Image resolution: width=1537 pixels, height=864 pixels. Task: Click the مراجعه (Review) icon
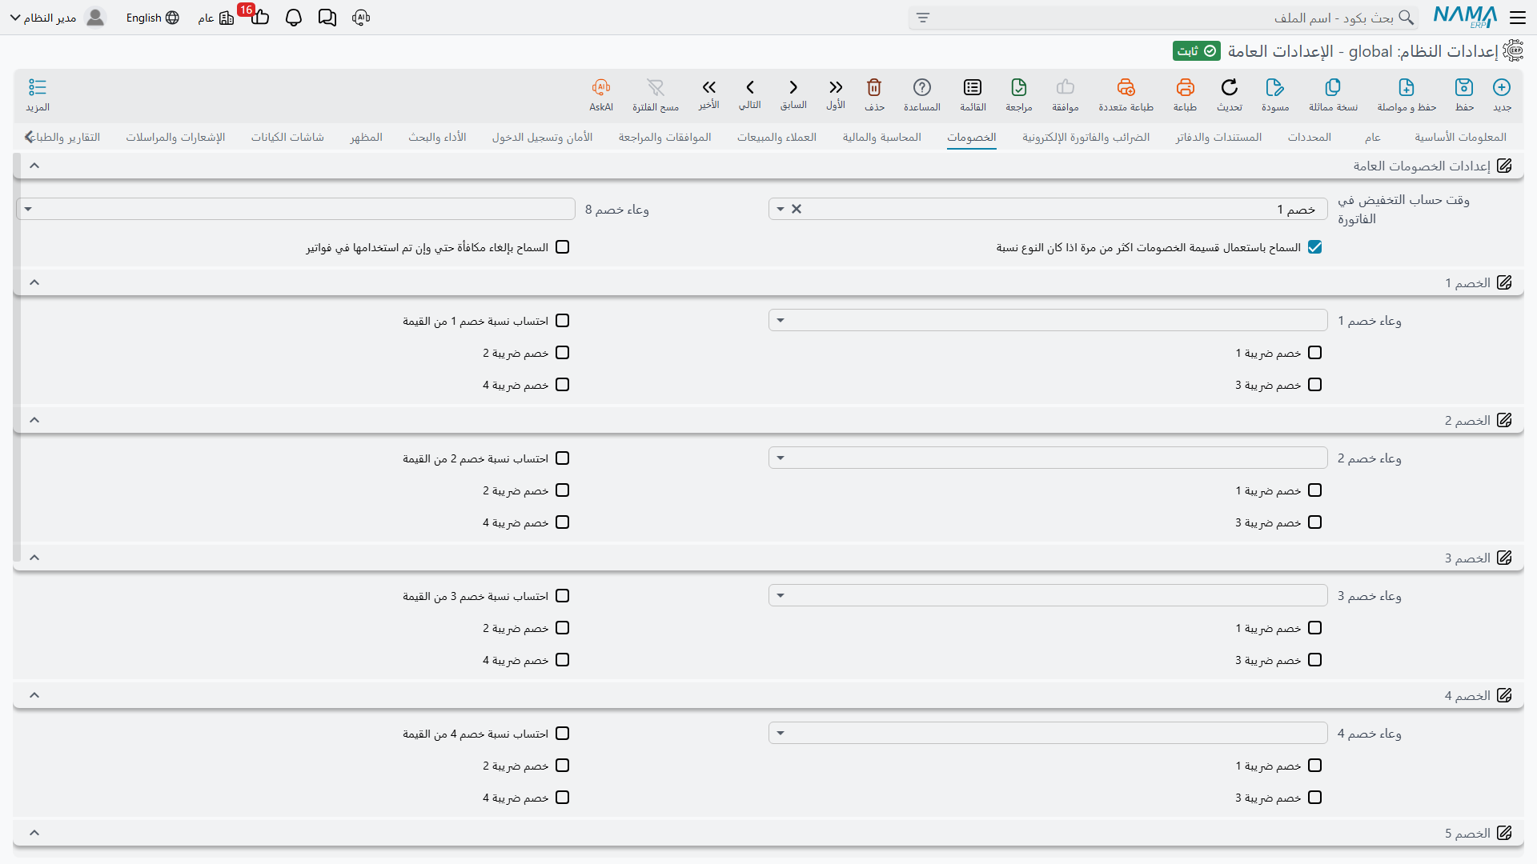(x=1019, y=87)
